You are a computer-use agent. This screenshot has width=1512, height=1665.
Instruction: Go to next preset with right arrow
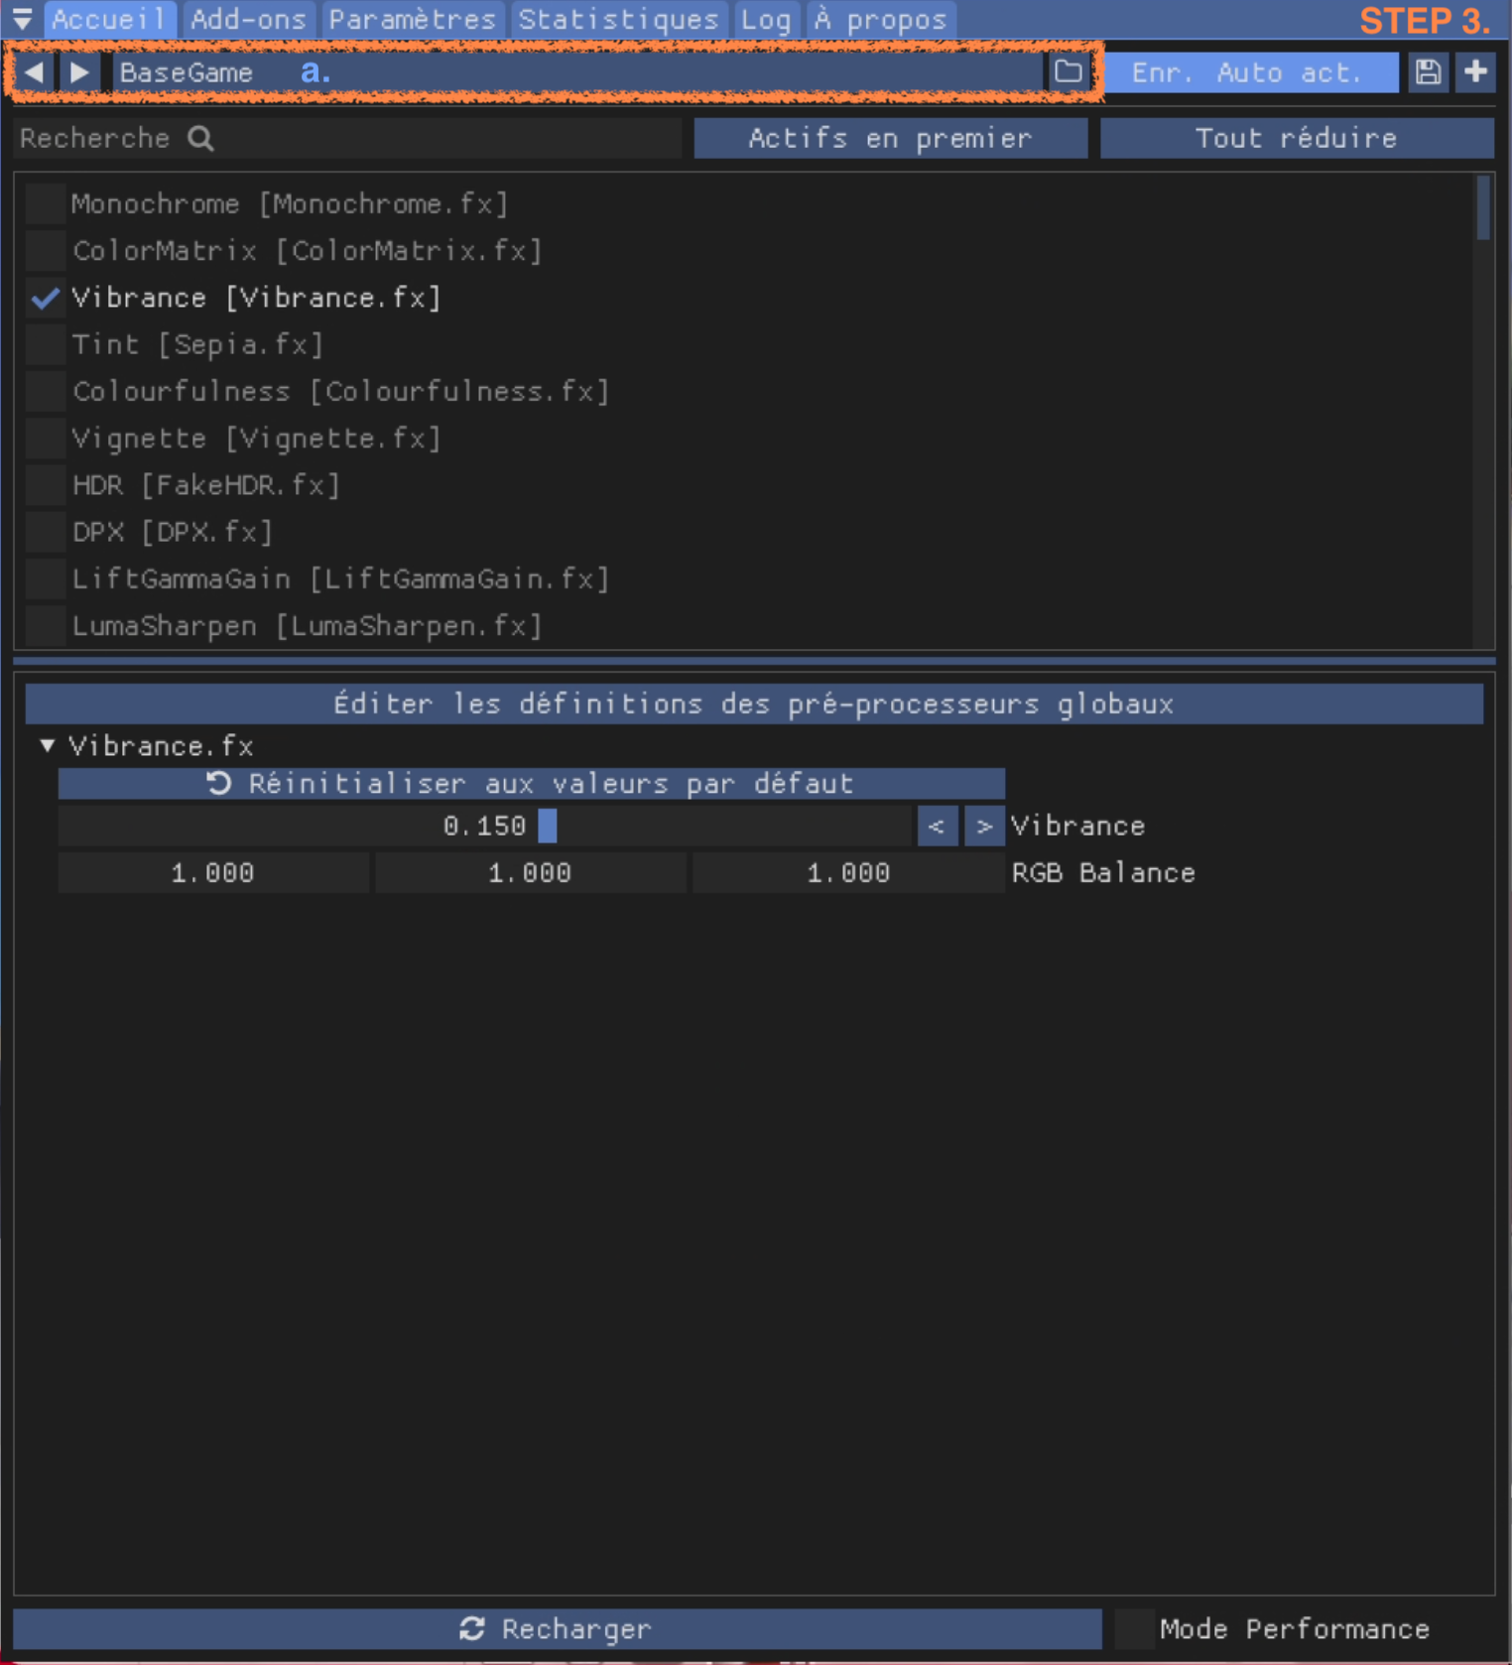[80, 71]
